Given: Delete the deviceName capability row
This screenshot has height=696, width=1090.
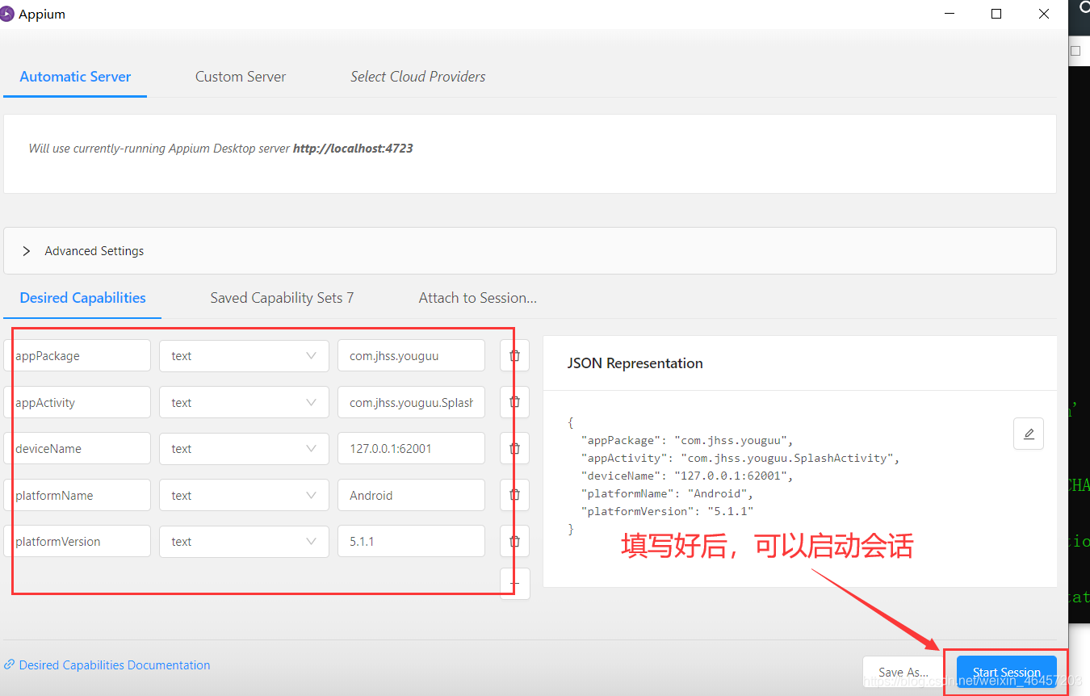Looking at the screenshot, I should 514,448.
